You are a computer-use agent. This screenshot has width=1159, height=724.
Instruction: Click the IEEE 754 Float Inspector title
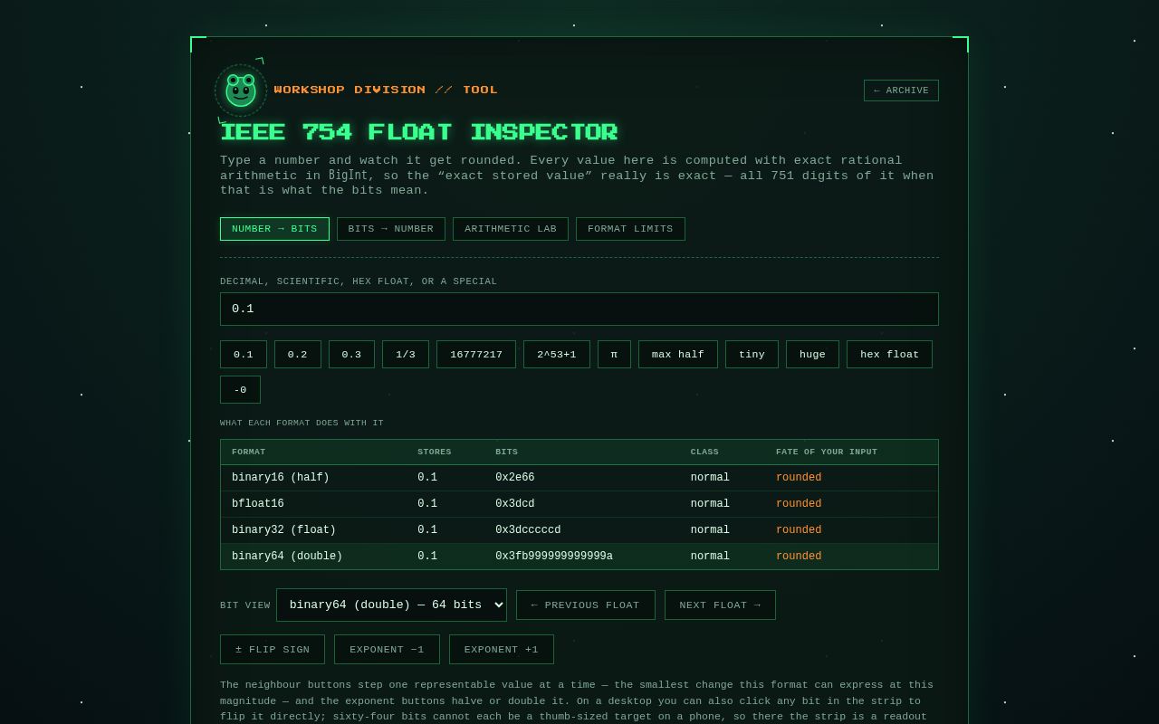click(x=419, y=132)
